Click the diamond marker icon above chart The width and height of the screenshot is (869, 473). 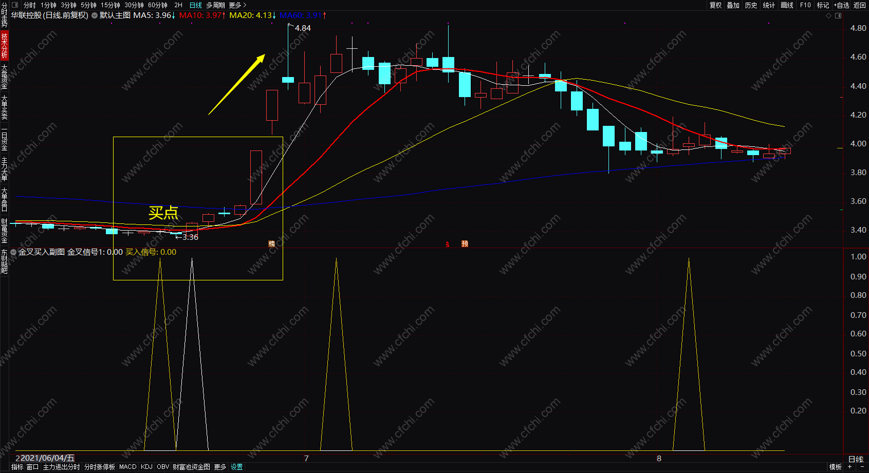click(x=828, y=15)
